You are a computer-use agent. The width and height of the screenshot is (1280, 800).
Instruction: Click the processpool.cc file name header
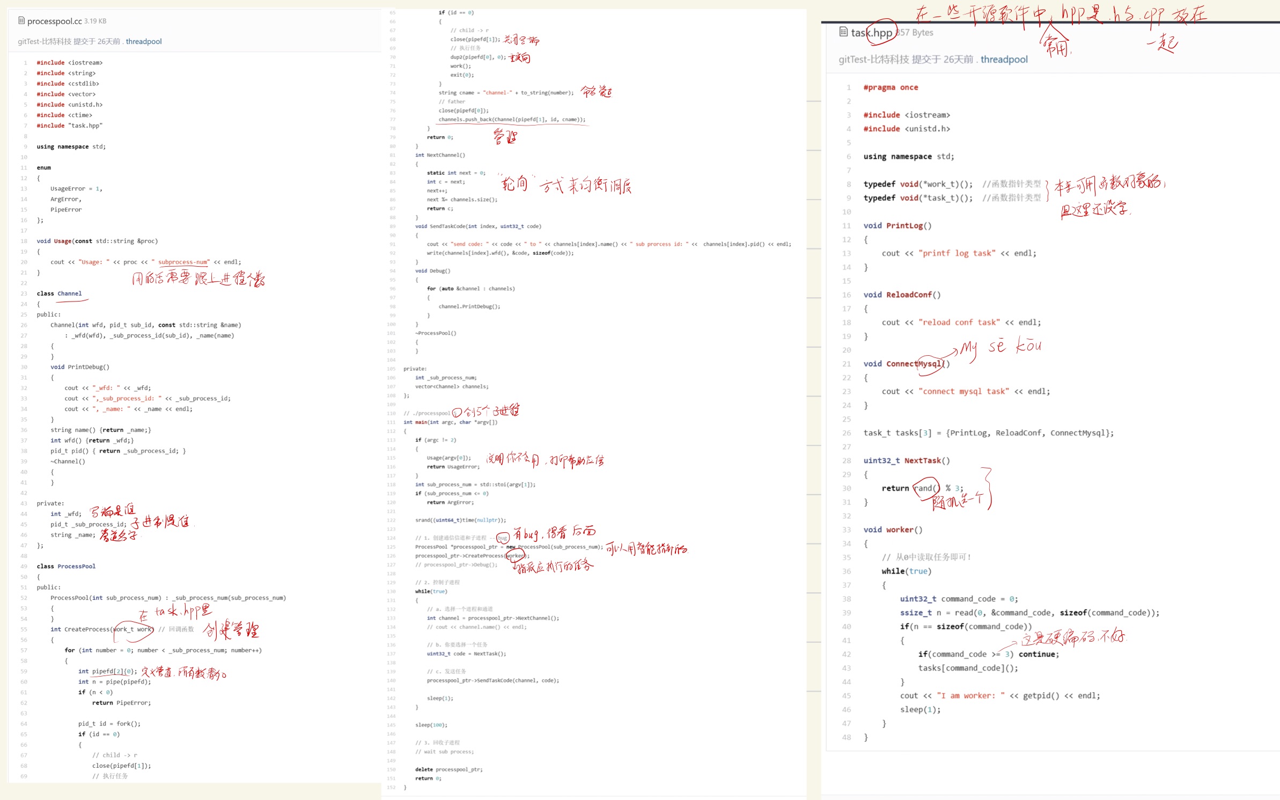[x=54, y=21]
